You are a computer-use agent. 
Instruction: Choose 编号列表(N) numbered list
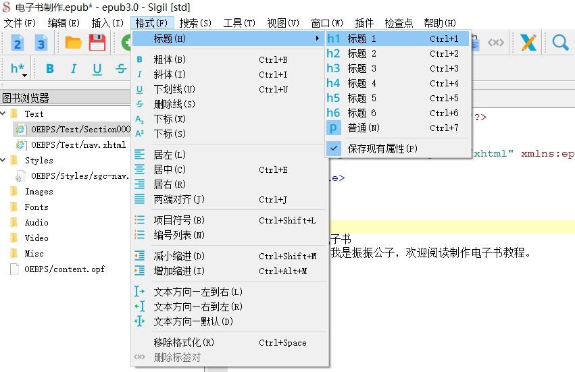230,235
